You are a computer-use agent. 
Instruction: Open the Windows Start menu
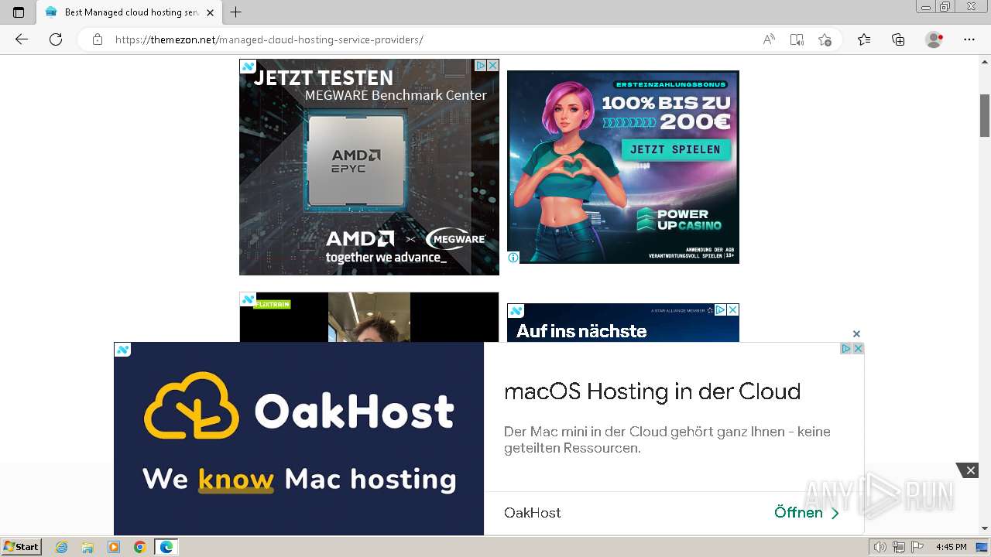coord(21,547)
